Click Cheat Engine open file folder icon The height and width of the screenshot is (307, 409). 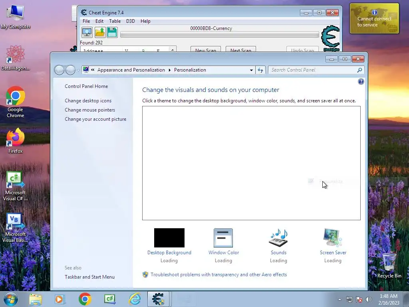click(x=100, y=32)
